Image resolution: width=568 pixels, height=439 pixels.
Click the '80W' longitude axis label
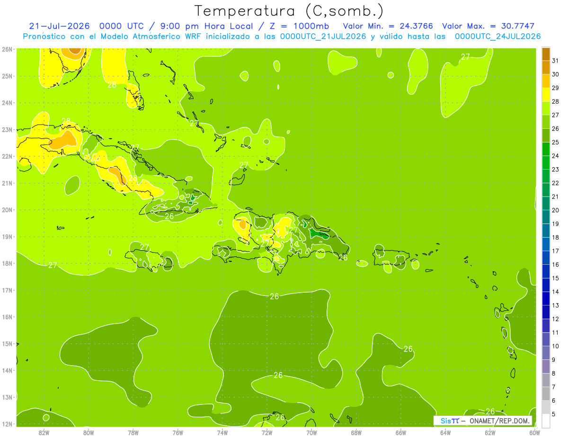pyautogui.click(x=89, y=432)
